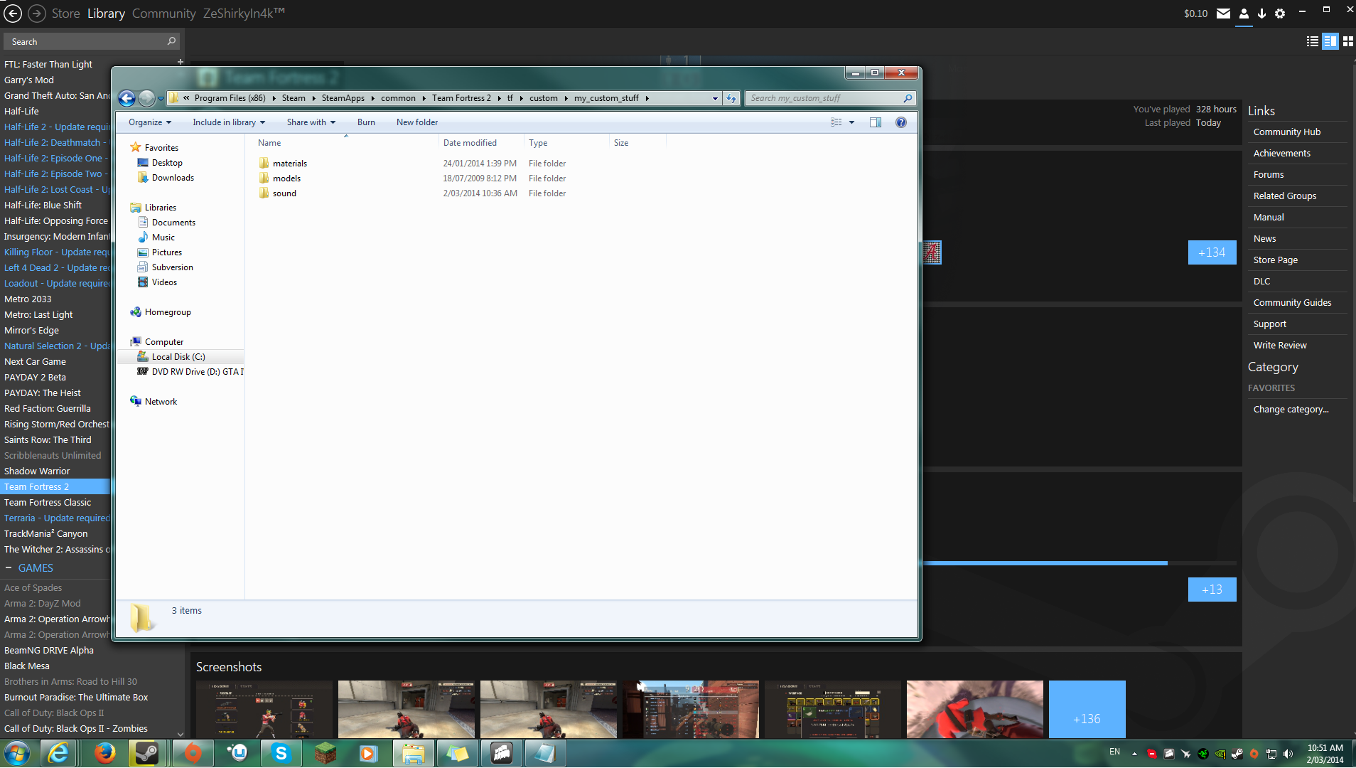The image size is (1356, 768).
Task: Expand path arrow after my_custom_stuff
Action: pos(647,98)
